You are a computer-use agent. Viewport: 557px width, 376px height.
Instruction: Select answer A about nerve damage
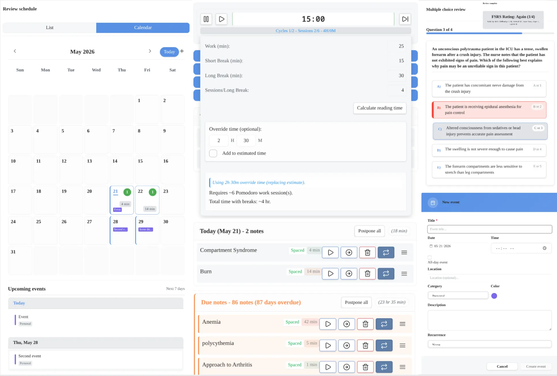pos(489,89)
